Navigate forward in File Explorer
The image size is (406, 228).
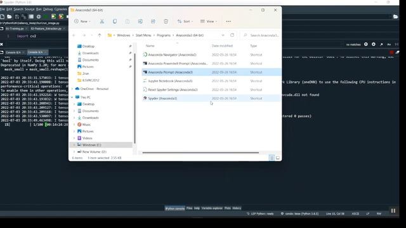tap(84, 35)
